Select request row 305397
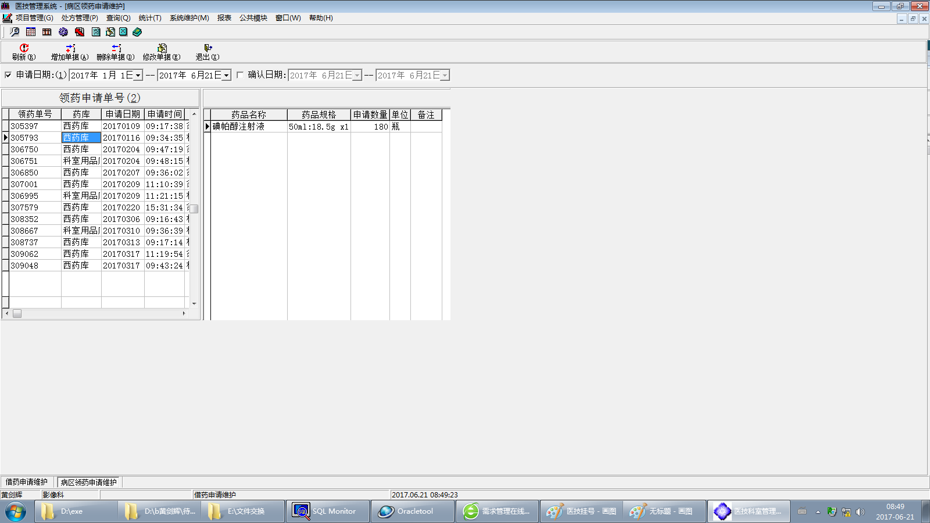 [96, 126]
